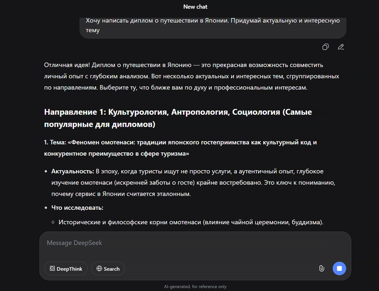The height and width of the screenshot is (291, 379).
Task: Click sub-bullet Исторические и философские корни омотенаси
Action: (x=191, y=222)
